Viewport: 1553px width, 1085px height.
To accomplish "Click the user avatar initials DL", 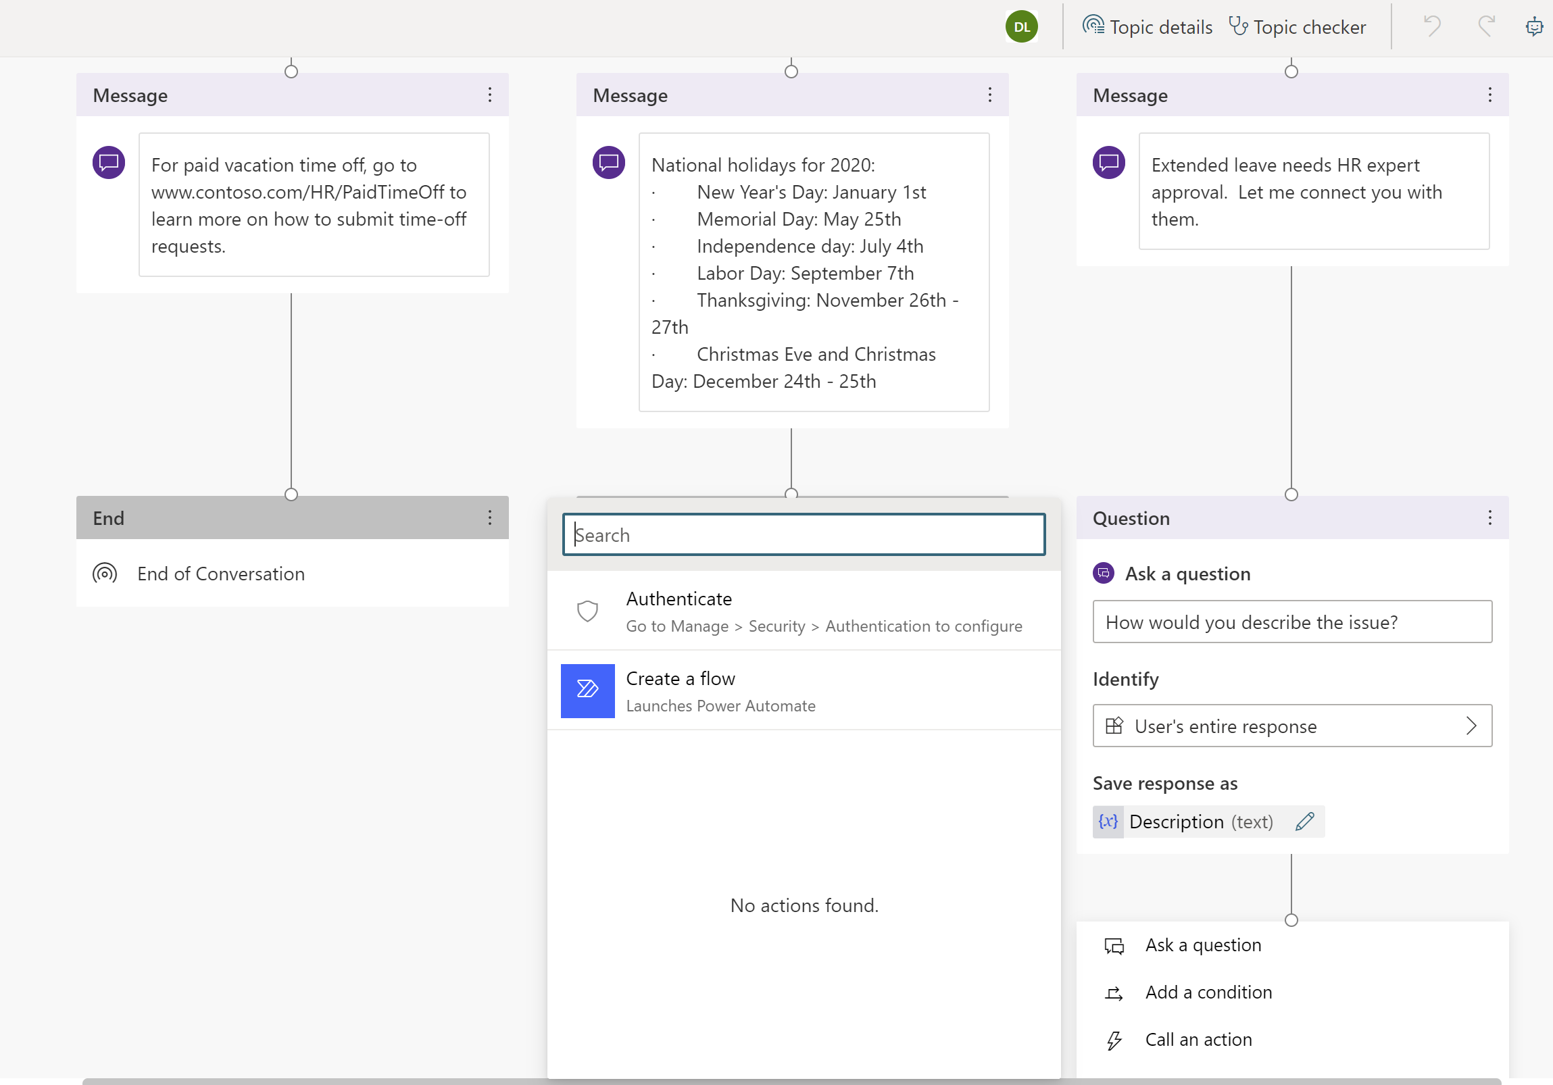I will click(1022, 25).
